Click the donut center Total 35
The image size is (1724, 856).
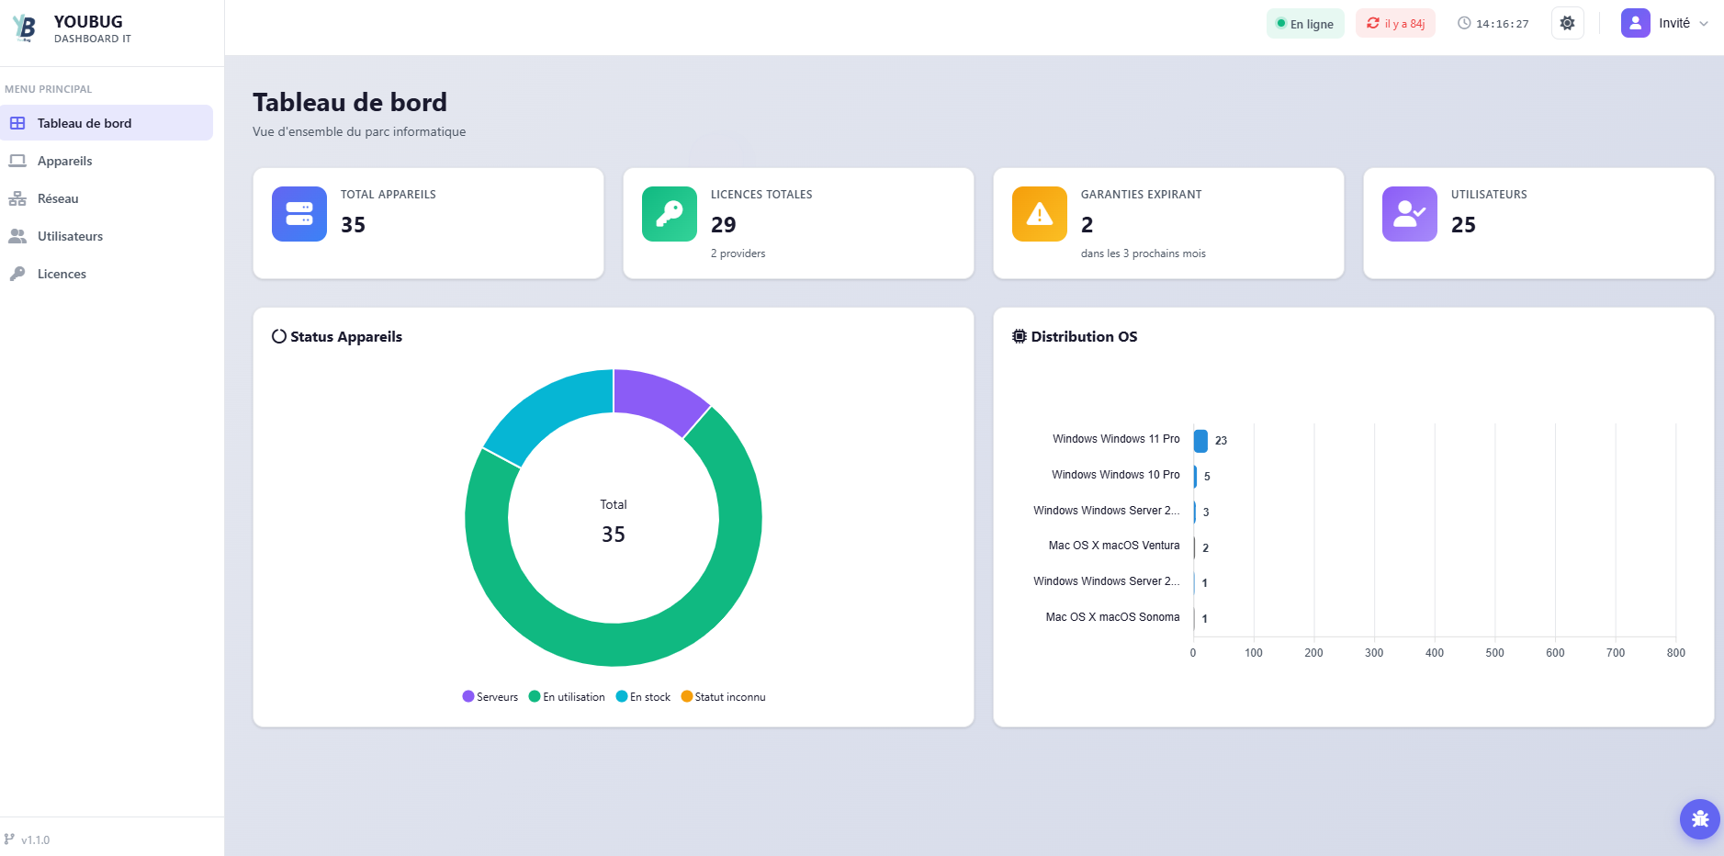(614, 522)
